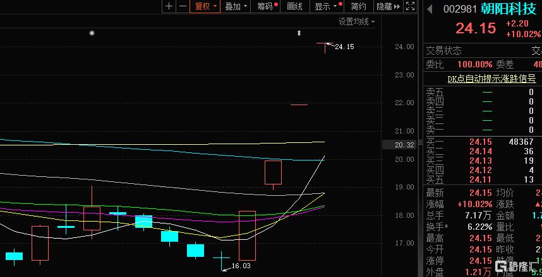Click the zoom-in plus icon
Viewport: 542px width, 277px height.
(169, 6)
